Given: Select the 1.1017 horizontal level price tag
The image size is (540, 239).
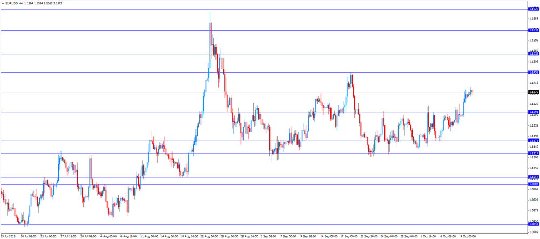Looking at the screenshot, I should click(x=534, y=177).
